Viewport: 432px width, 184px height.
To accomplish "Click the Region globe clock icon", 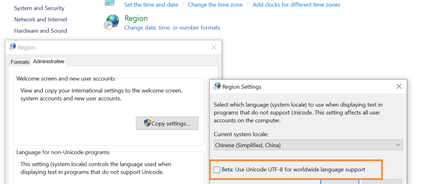I will click(x=111, y=22).
